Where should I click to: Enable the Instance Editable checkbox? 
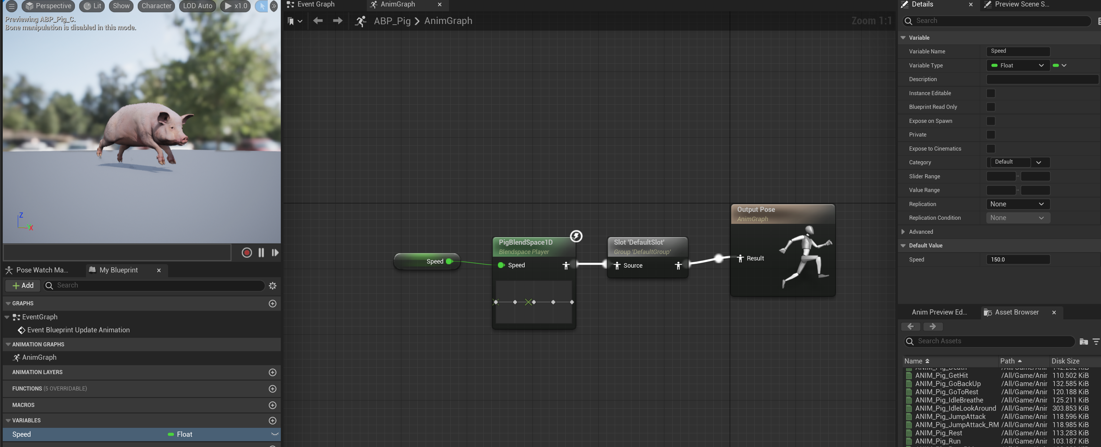(990, 93)
